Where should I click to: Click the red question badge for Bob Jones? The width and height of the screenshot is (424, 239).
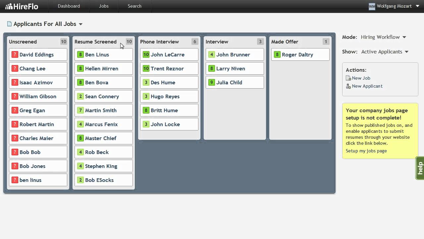[15, 166]
